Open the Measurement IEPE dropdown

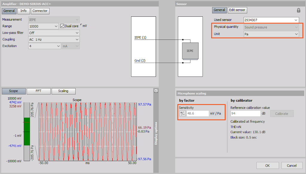pos(54,20)
